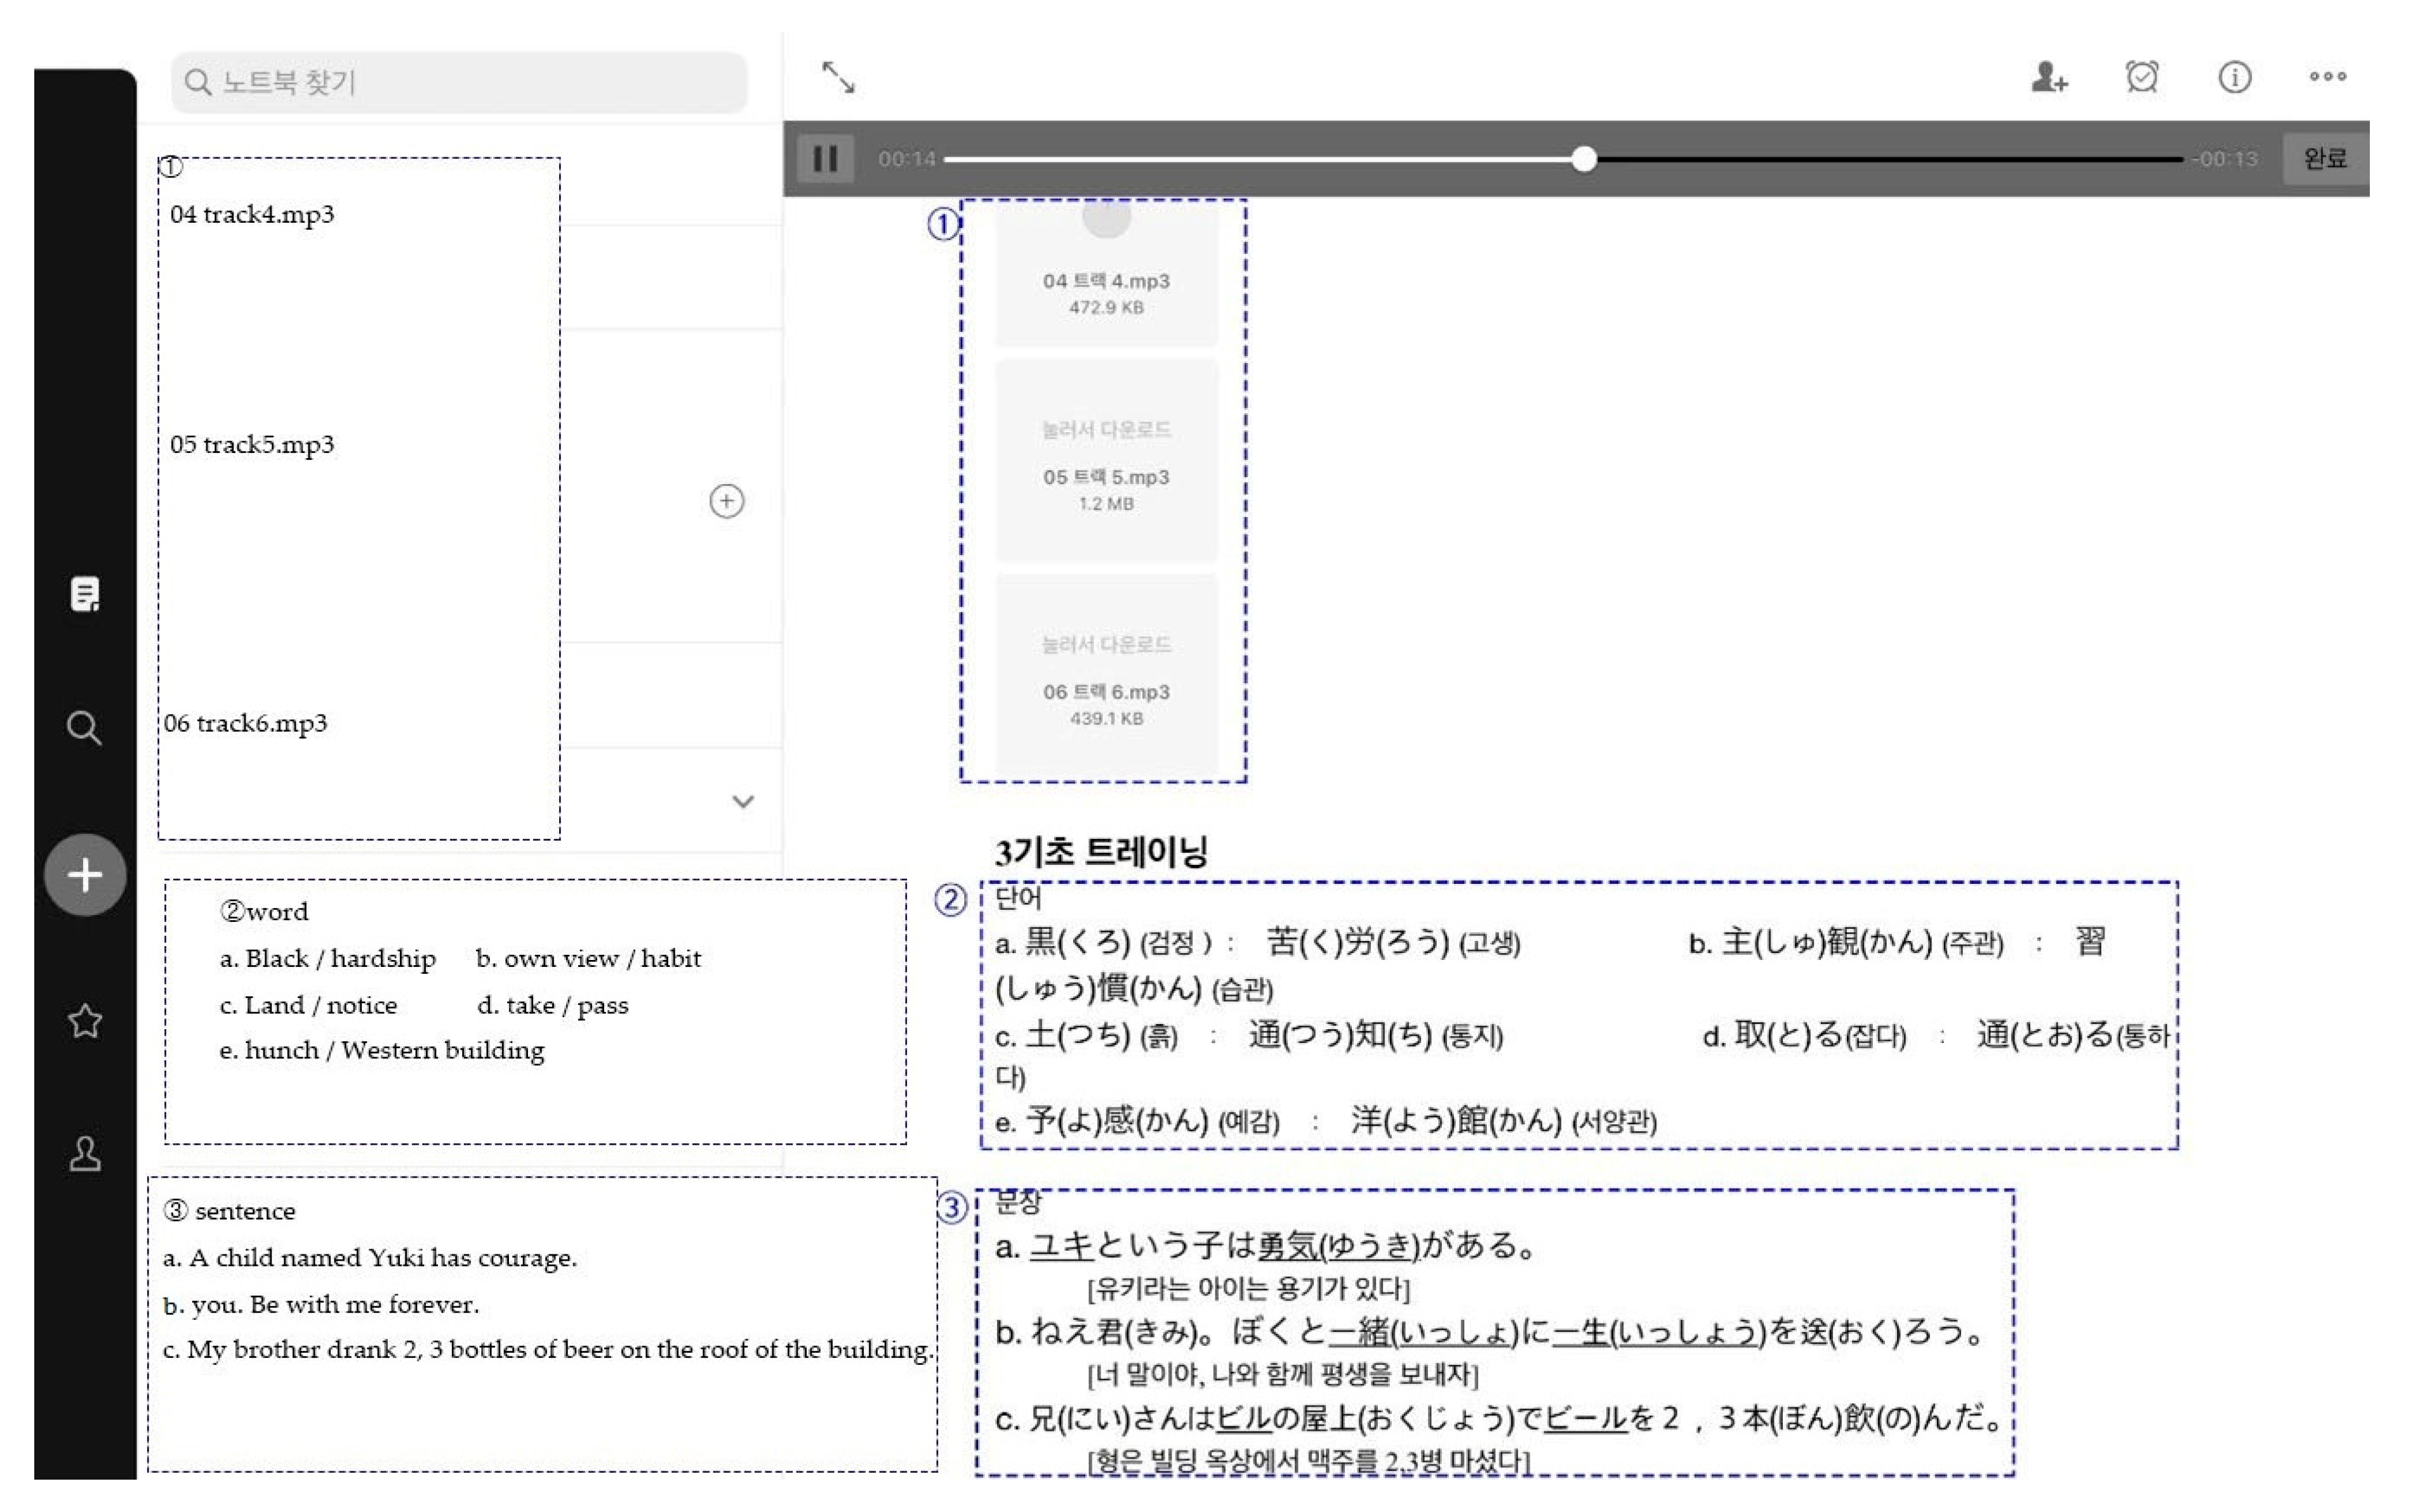The width and height of the screenshot is (2413, 1512).
Task: Set a reminder using the alarm clock icon
Action: click(x=2141, y=76)
